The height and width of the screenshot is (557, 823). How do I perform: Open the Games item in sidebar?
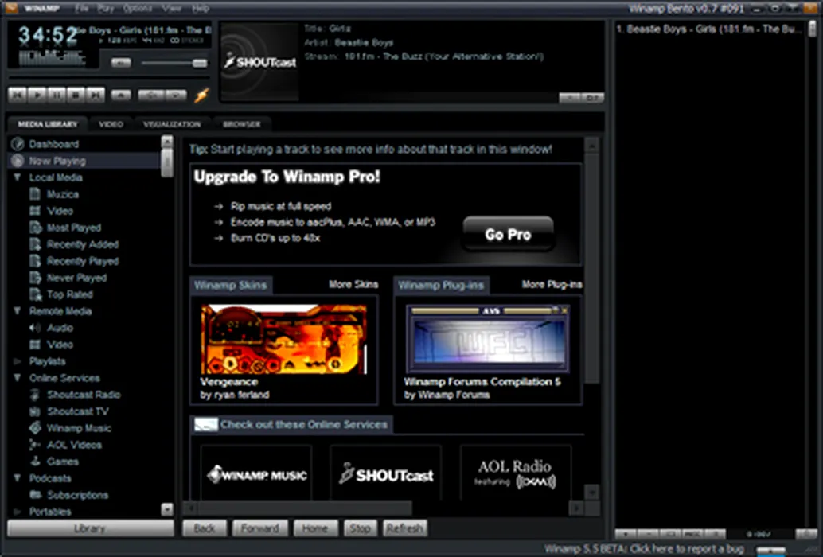click(x=62, y=462)
